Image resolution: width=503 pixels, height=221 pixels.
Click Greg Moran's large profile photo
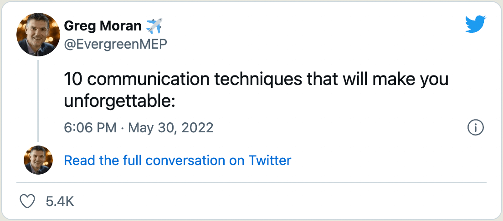(38, 35)
